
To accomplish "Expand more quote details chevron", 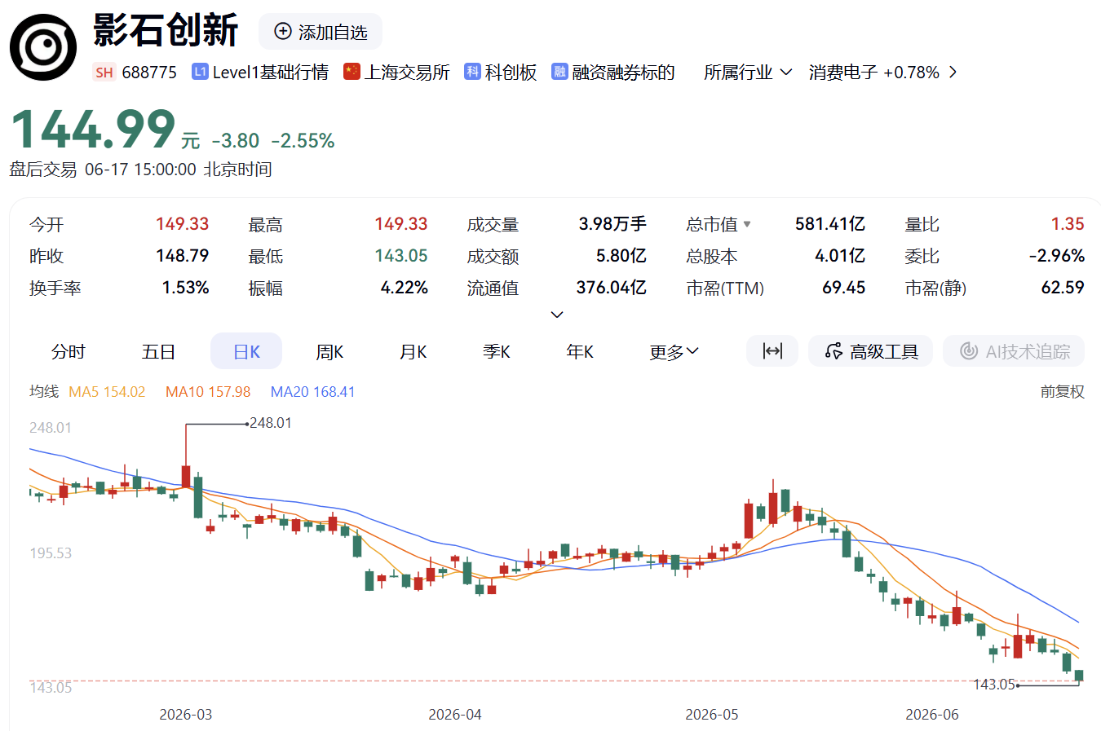I will [x=557, y=315].
